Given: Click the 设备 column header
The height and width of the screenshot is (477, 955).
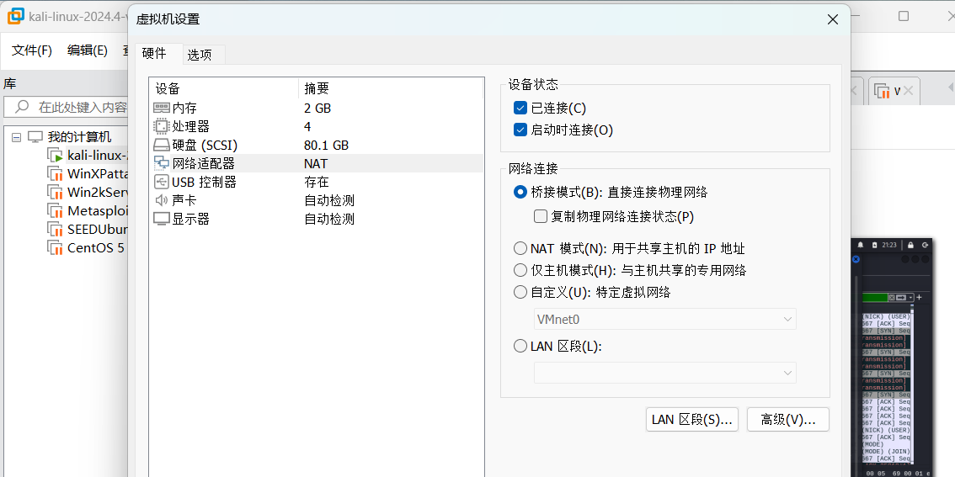Looking at the screenshot, I should click(x=223, y=88).
